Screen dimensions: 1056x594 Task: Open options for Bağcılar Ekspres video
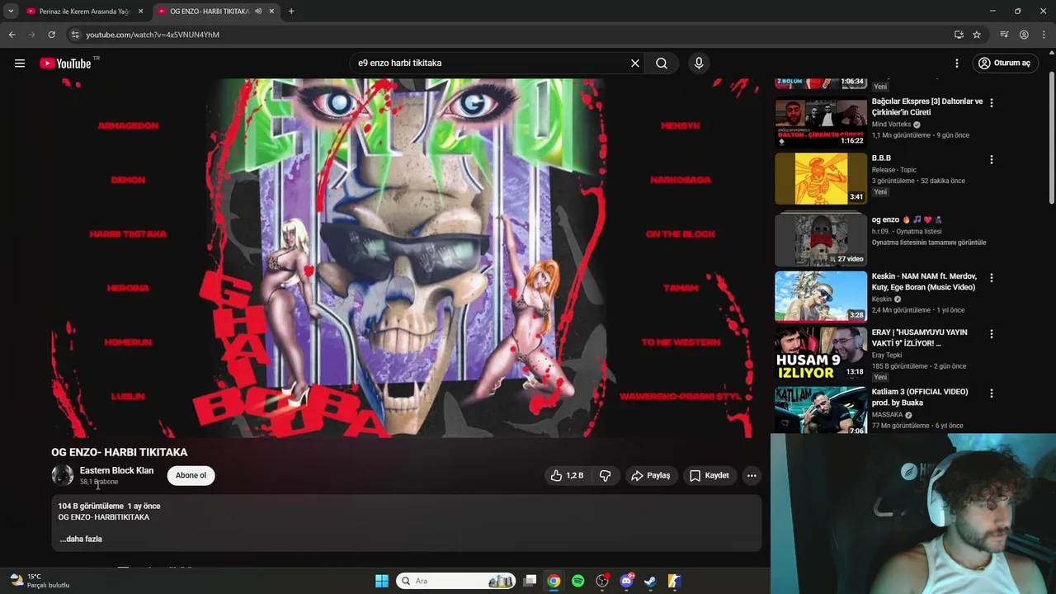click(x=992, y=103)
